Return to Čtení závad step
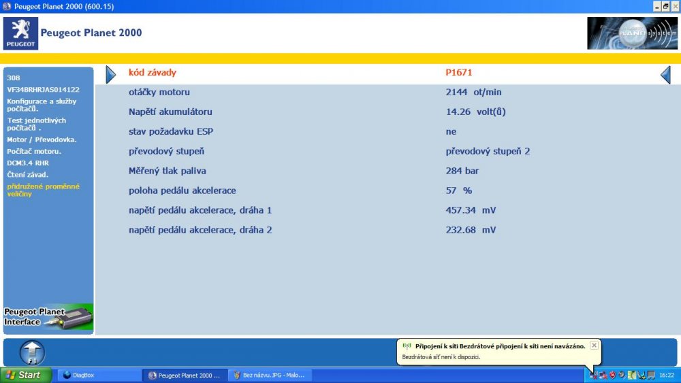Image resolution: width=681 pixels, height=383 pixels. coord(28,175)
